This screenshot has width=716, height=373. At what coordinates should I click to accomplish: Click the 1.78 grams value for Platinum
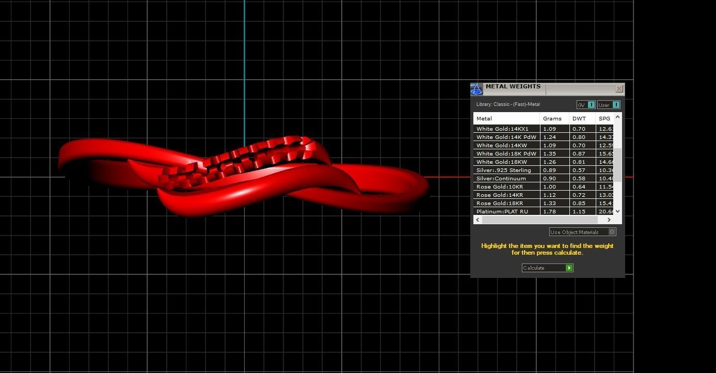coord(549,211)
